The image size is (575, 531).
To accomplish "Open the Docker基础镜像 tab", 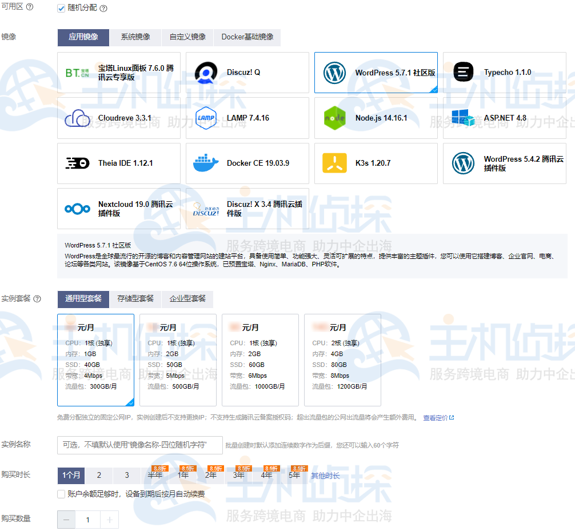I will pos(246,38).
